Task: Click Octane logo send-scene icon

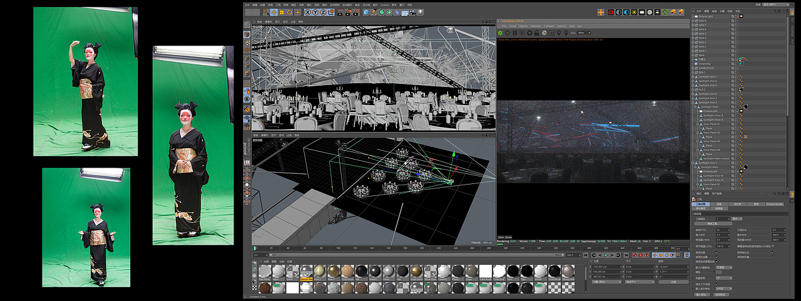Action: click(500, 33)
